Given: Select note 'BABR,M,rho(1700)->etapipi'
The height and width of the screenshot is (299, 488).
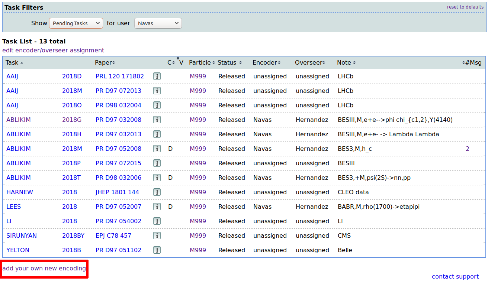Looking at the screenshot, I should point(379,207).
